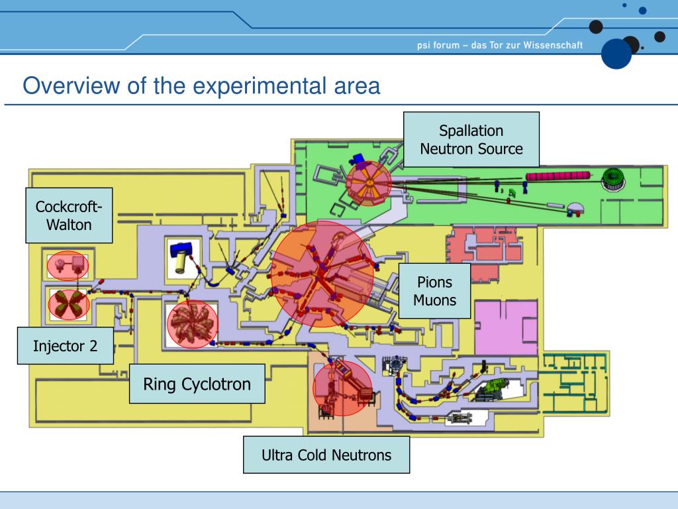The width and height of the screenshot is (678, 509).
Task: Click the pink room area
Action: point(506,327)
